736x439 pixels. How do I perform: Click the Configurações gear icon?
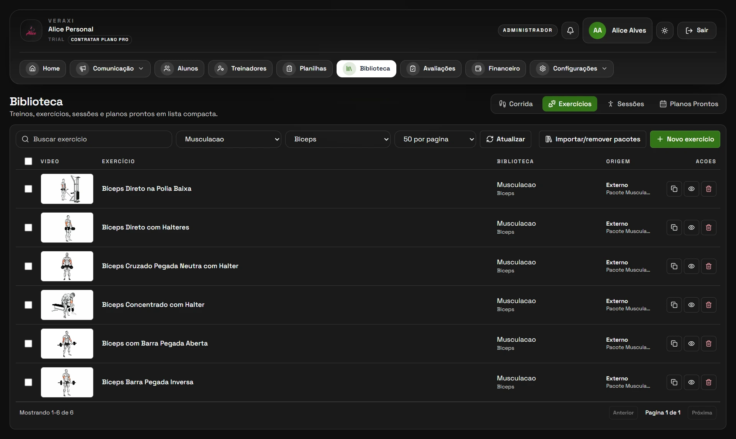542,69
